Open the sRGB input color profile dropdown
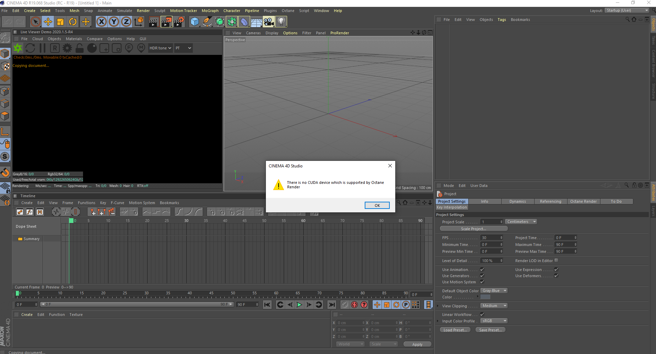Image resolution: width=656 pixels, height=354 pixels. [x=494, y=321]
